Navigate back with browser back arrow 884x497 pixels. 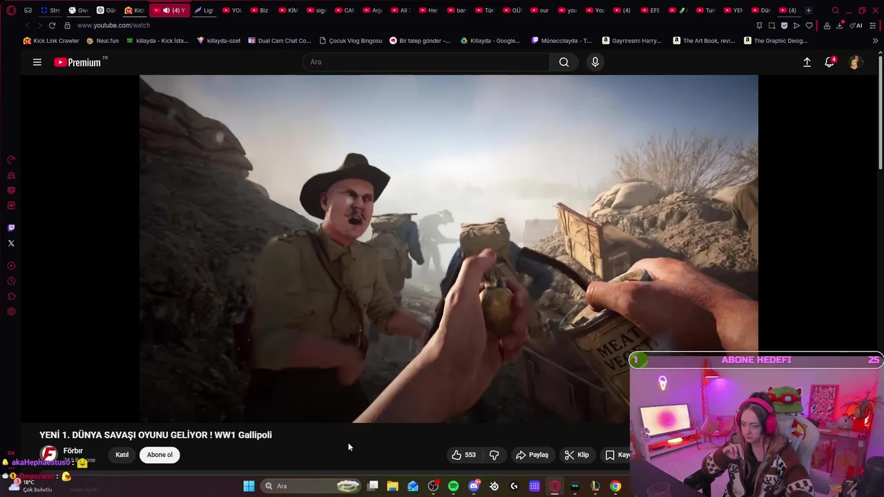tap(28, 26)
